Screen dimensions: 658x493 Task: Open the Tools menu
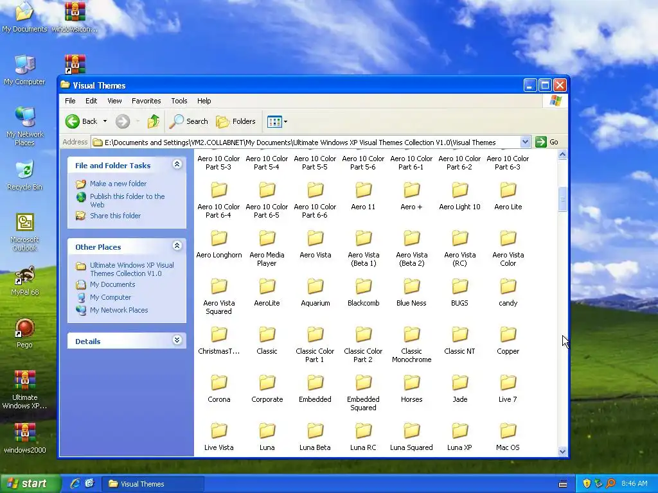click(x=179, y=101)
